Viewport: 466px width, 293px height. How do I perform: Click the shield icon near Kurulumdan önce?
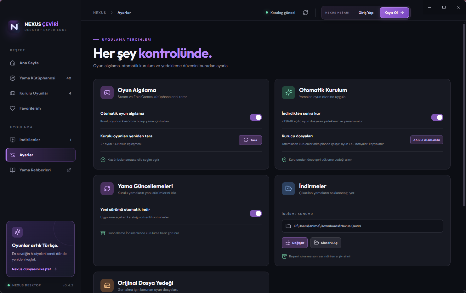(284, 160)
